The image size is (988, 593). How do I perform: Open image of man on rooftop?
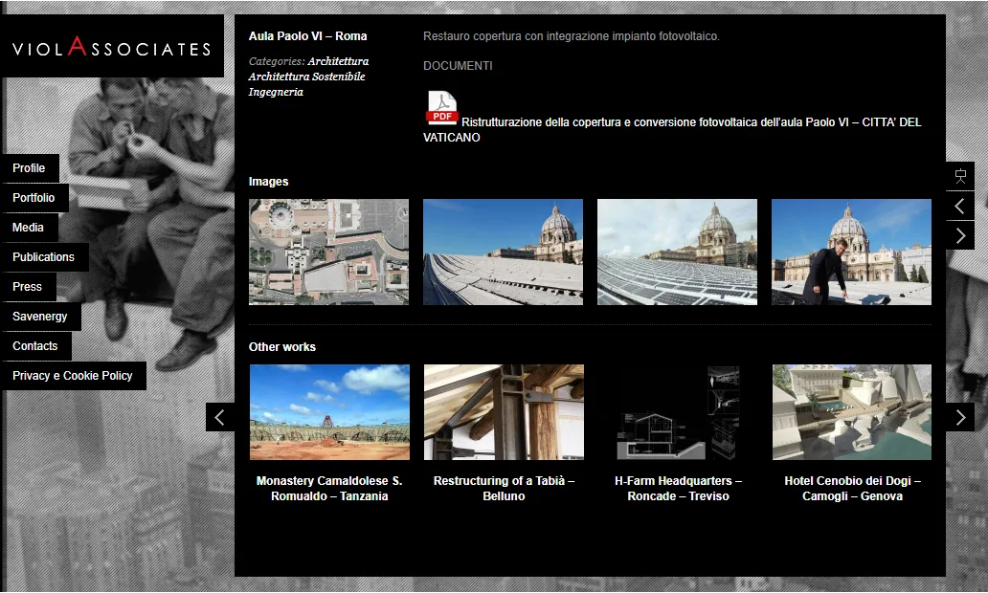(x=851, y=252)
